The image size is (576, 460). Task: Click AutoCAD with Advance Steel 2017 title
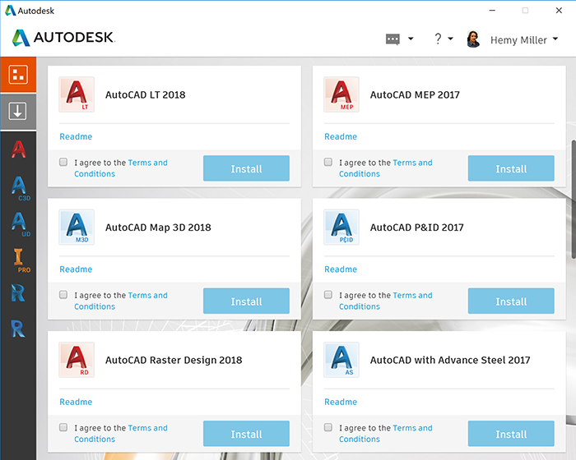coord(450,361)
